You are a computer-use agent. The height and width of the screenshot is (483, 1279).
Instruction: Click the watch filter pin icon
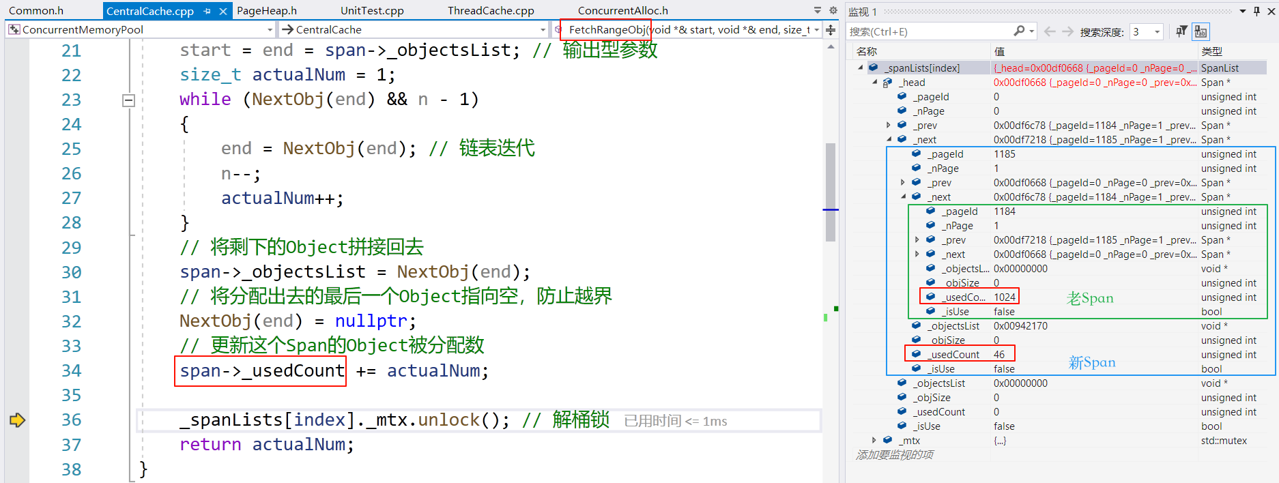pyautogui.click(x=1181, y=31)
